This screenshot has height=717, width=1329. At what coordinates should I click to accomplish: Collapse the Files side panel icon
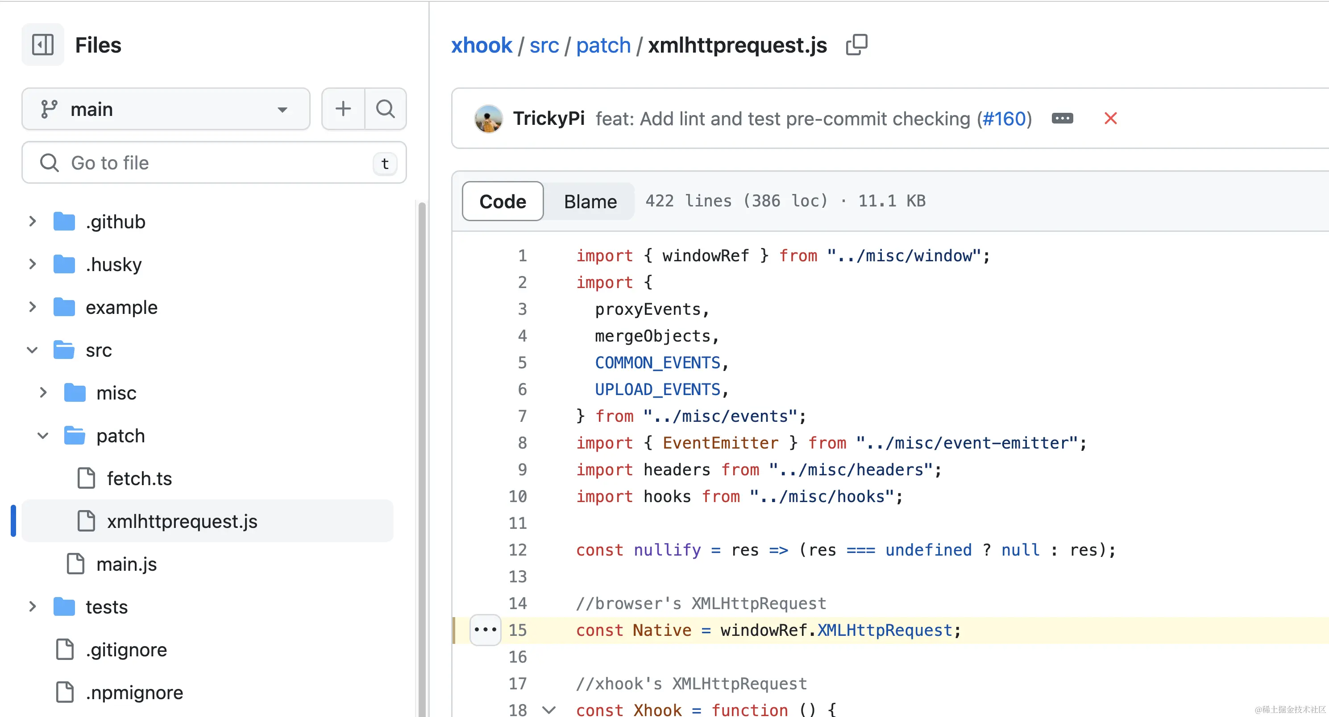(x=43, y=45)
